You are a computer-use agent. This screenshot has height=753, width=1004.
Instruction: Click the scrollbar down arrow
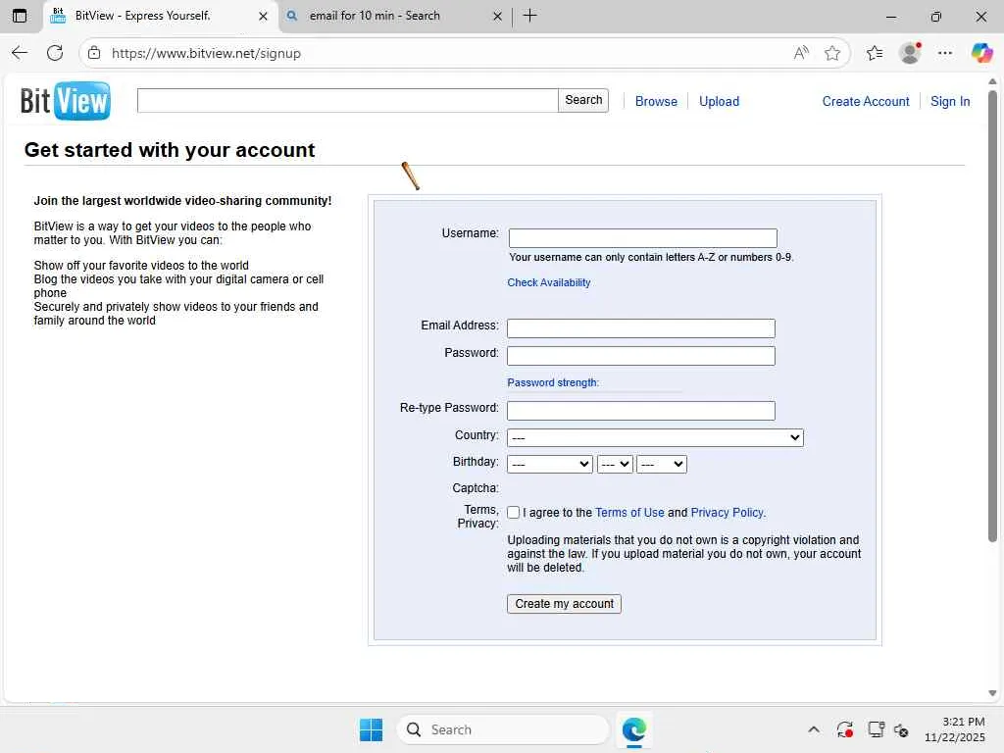(x=992, y=693)
